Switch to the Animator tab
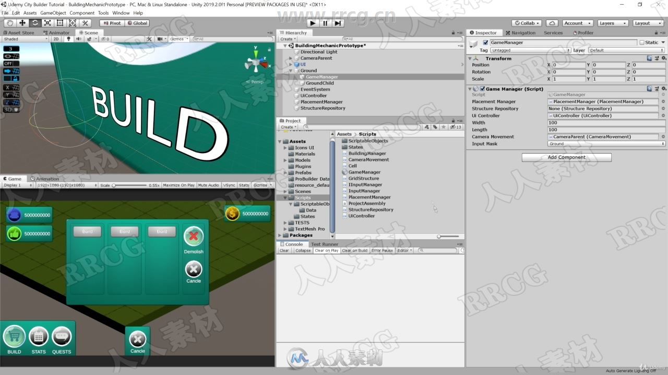The width and height of the screenshot is (668, 375). [56, 33]
